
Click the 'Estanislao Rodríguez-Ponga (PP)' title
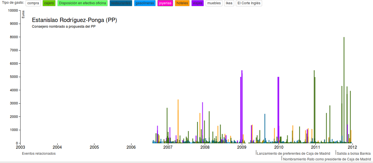click(x=74, y=20)
